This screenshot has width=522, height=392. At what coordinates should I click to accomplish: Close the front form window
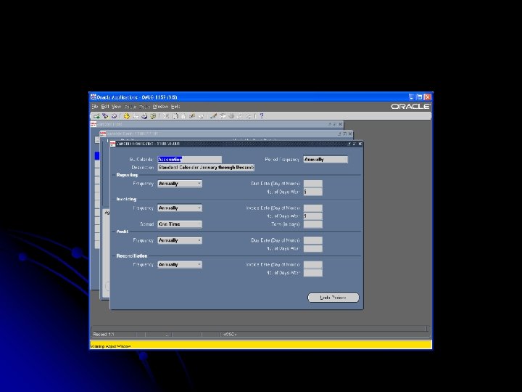[360, 144]
